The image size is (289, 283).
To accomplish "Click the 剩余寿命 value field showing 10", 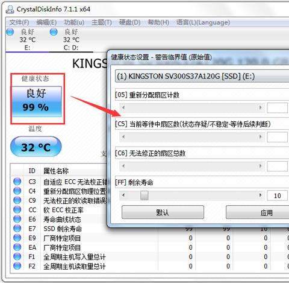I will [x=278, y=196].
